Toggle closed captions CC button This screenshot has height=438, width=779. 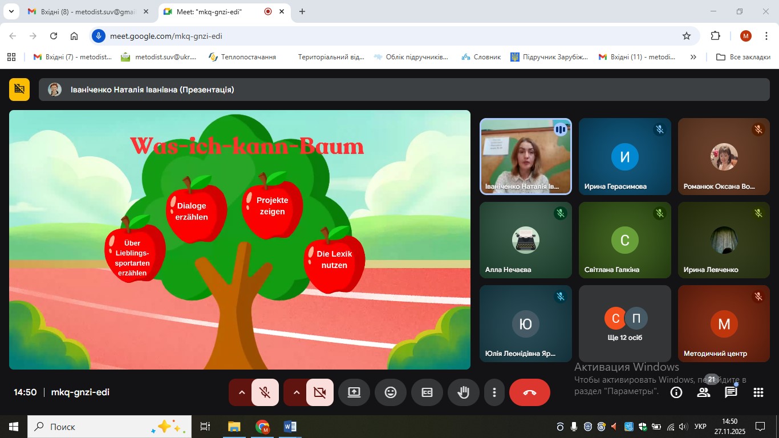click(x=427, y=392)
